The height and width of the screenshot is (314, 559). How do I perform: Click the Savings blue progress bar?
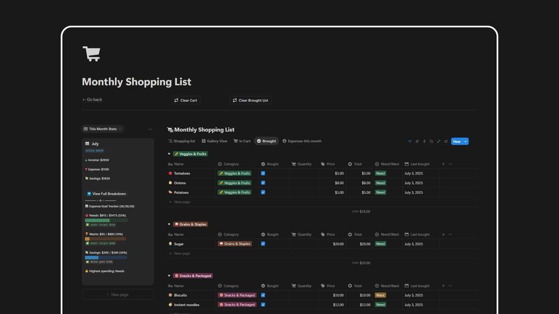coord(106,257)
